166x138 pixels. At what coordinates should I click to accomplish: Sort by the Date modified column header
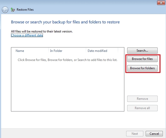click(x=102, y=51)
